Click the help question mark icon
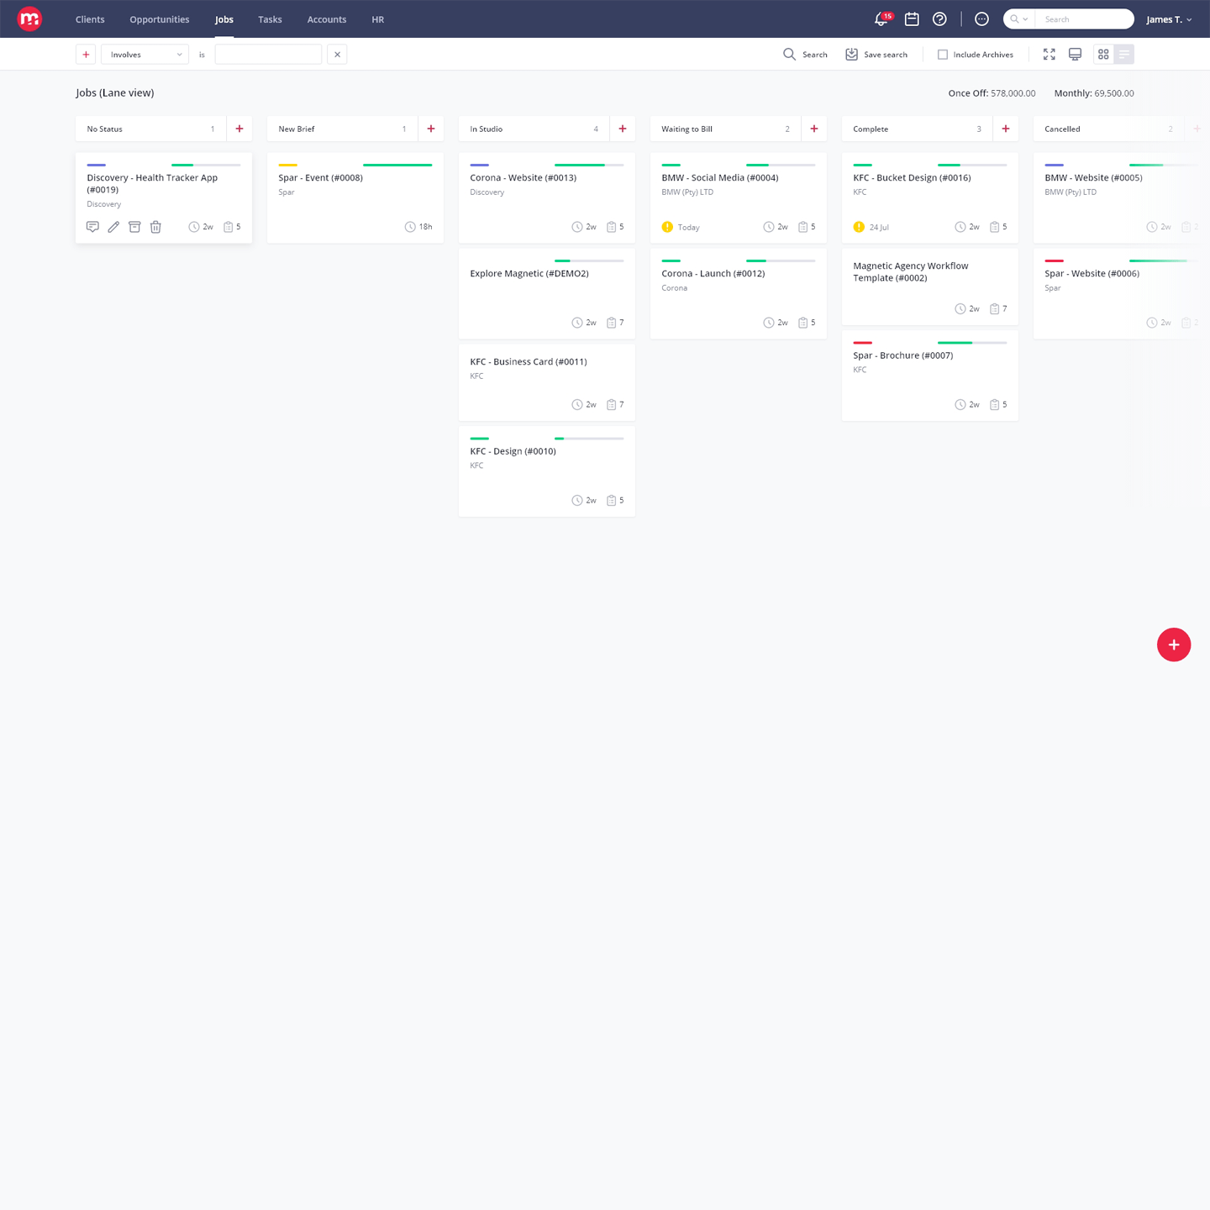The image size is (1210, 1210). (939, 19)
